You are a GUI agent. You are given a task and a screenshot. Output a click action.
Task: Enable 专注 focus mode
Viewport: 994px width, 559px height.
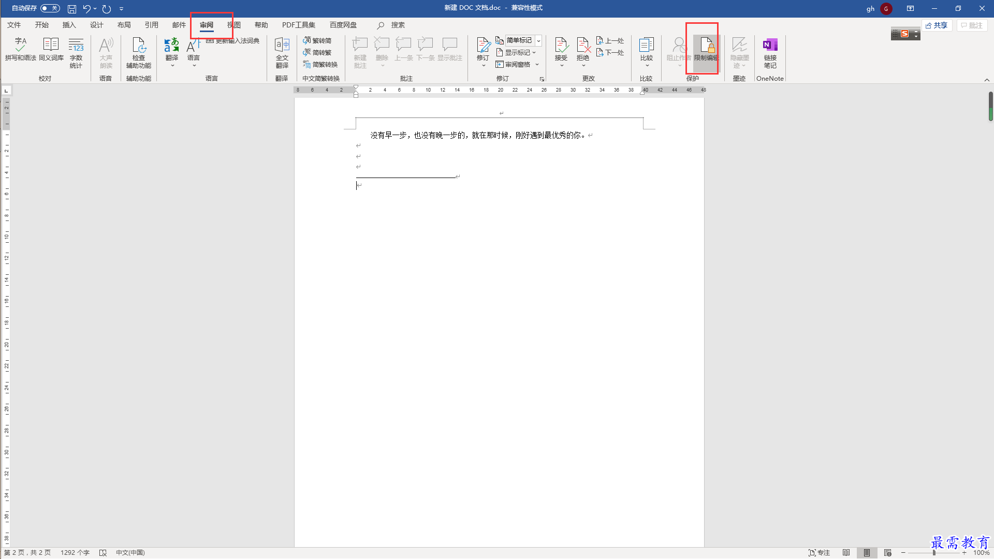(x=820, y=553)
